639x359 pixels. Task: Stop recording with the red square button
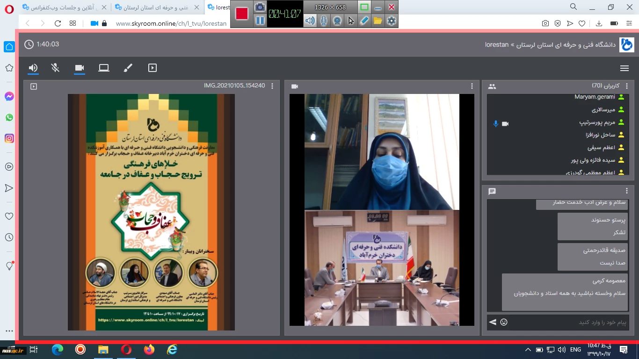[x=242, y=14]
